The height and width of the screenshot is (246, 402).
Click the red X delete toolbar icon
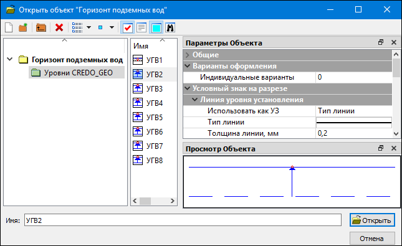[59, 27]
